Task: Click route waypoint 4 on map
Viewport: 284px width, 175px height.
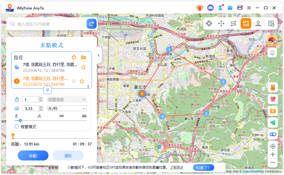Action: coord(162,116)
